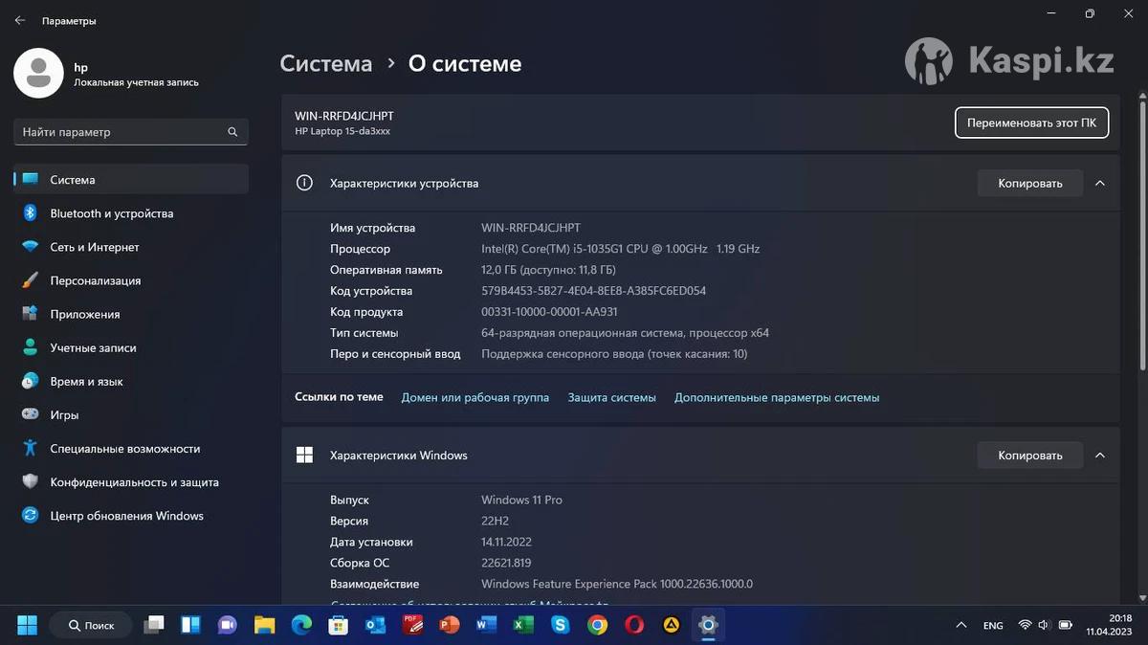
Task: Launch Outlook from the taskbar
Action: click(x=375, y=625)
